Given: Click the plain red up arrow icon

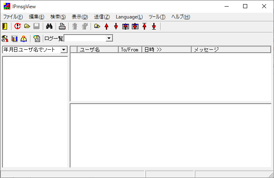Looking at the screenshot, I should tap(107, 26).
